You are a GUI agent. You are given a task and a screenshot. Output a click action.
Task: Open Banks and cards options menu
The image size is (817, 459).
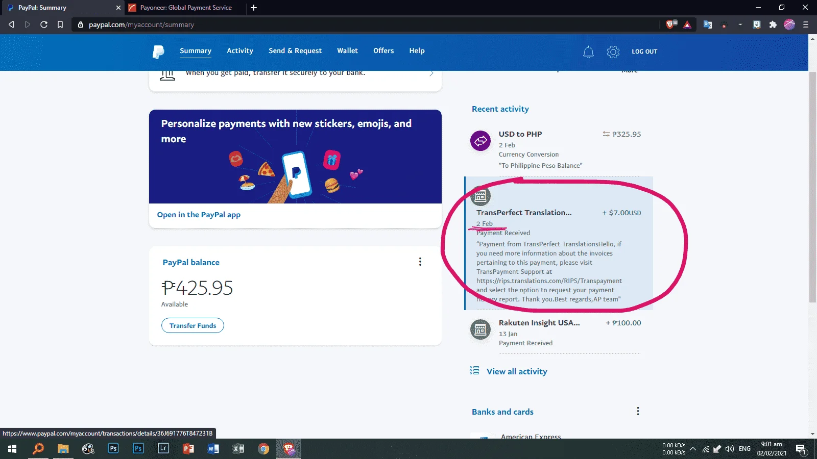[x=638, y=411]
